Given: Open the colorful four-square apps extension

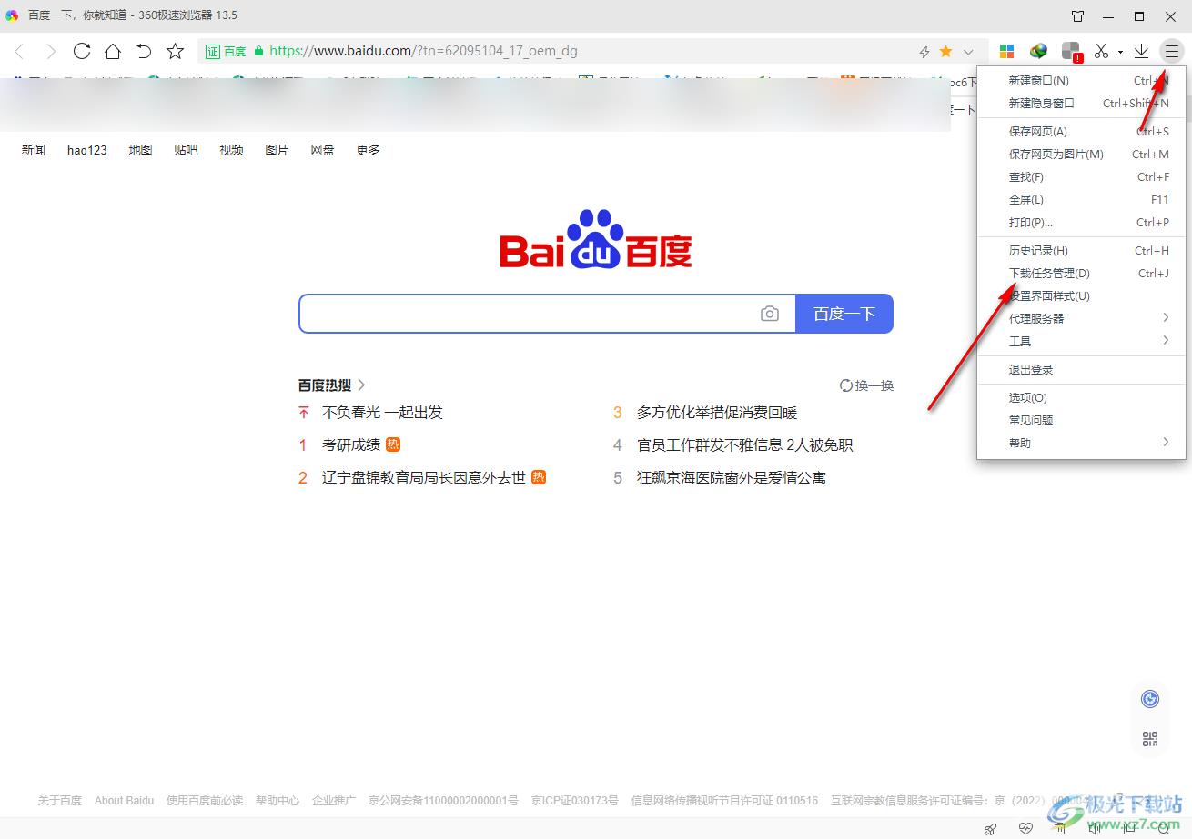Looking at the screenshot, I should point(1007,51).
